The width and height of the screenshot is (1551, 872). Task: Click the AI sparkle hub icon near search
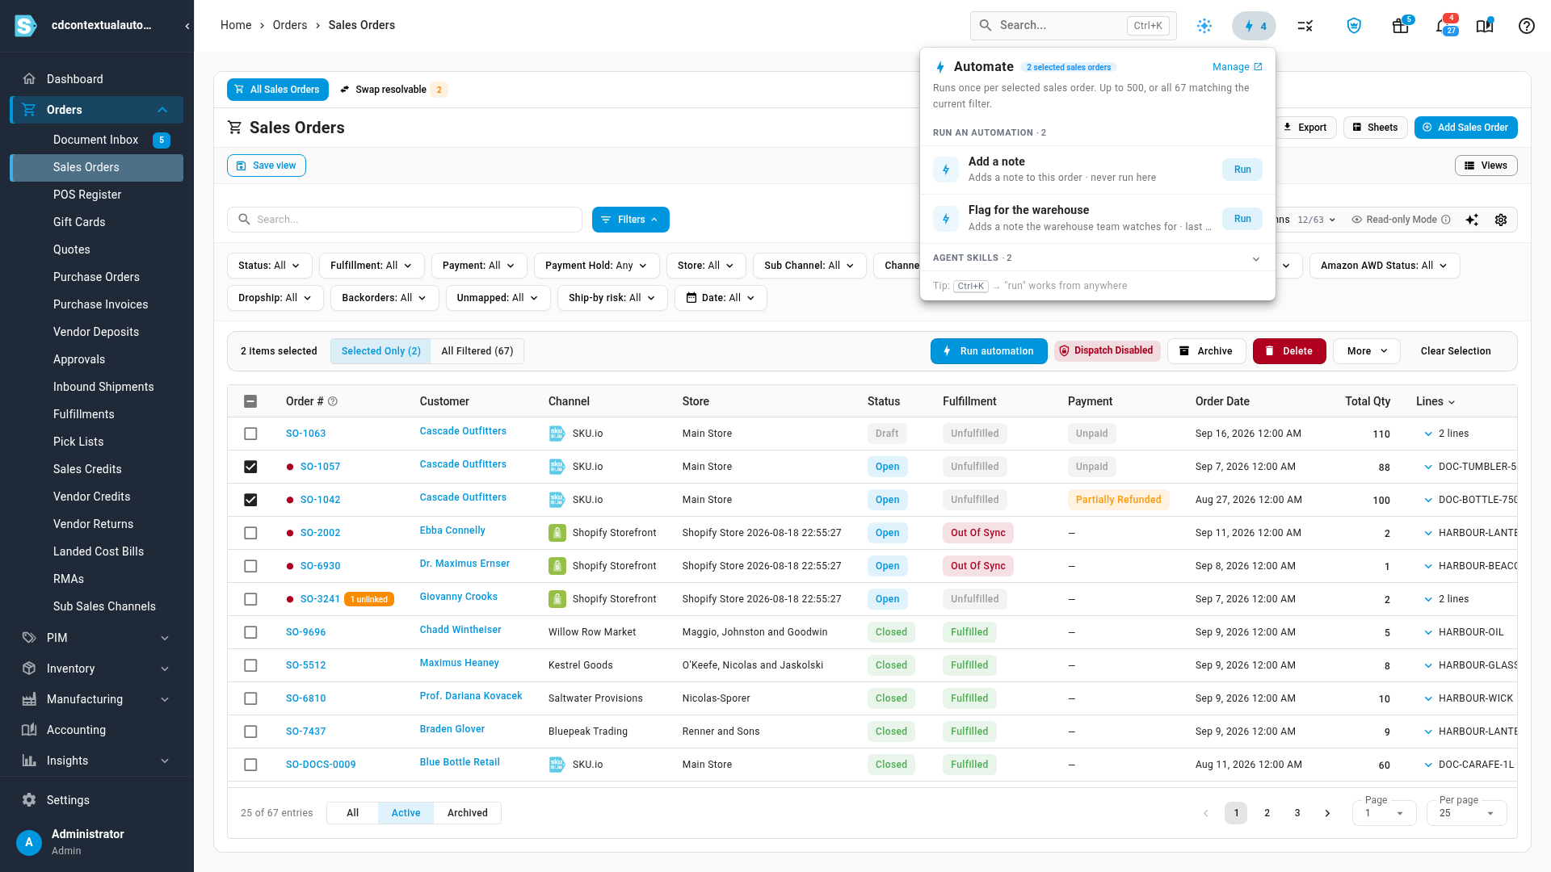click(x=1204, y=26)
